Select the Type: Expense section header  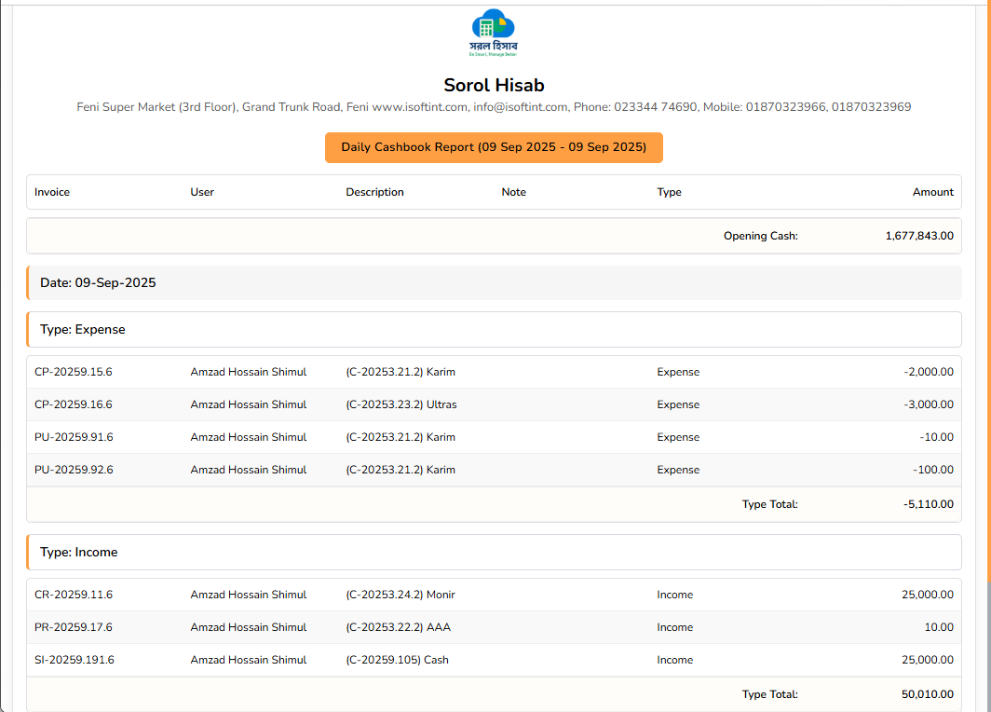point(83,329)
